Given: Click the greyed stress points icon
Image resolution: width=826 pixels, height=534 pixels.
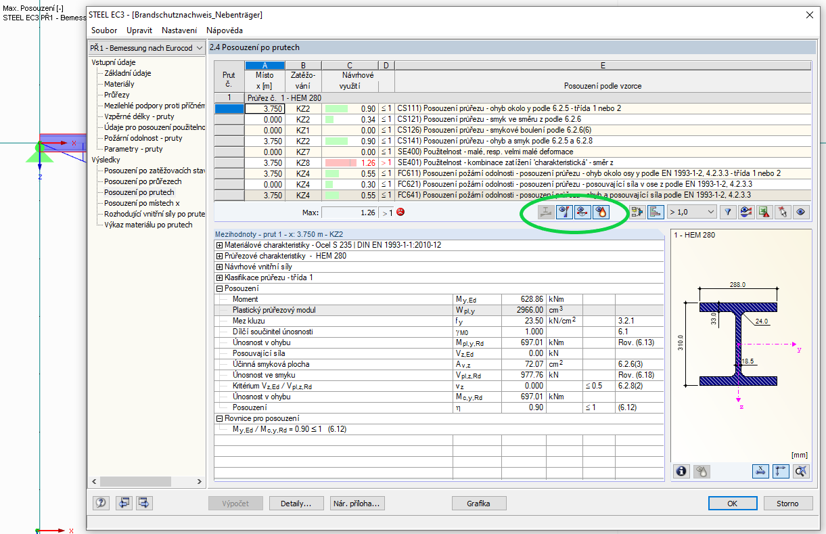Looking at the screenshot, I should tap(701, 471).
